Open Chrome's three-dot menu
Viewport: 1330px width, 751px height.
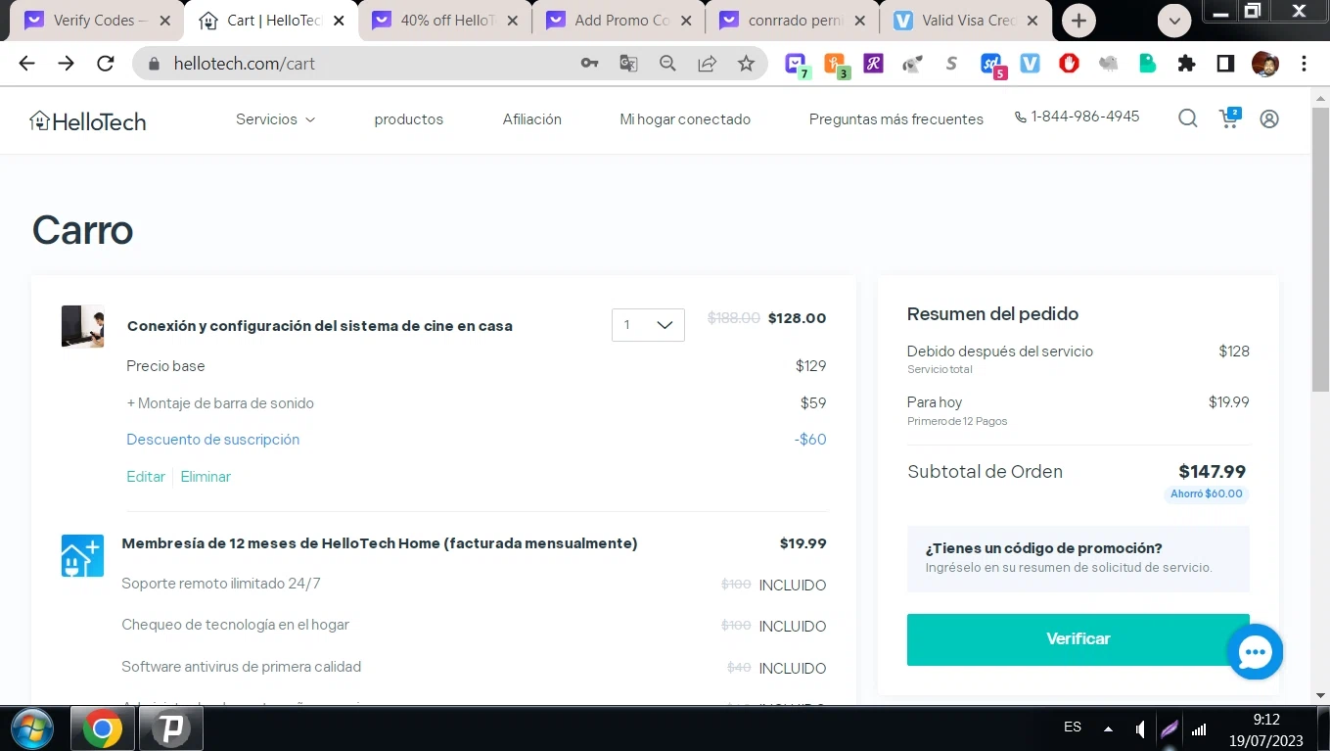[x=1305, y=64]
